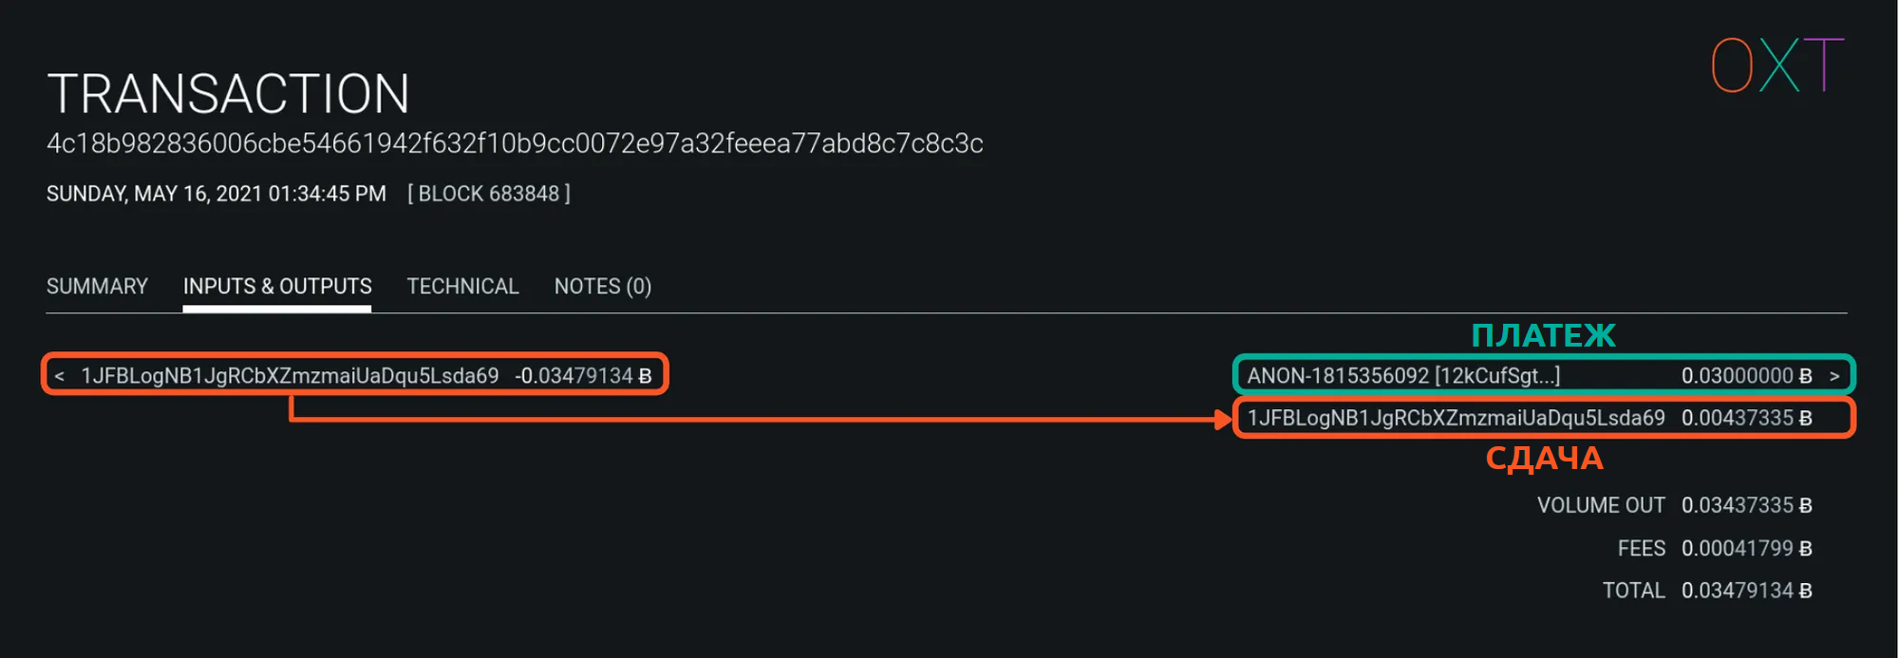The width and height of the screenshot is (1899, 658).
Task: Switch to the SUMMARY tab
Action: pos(97,287)
